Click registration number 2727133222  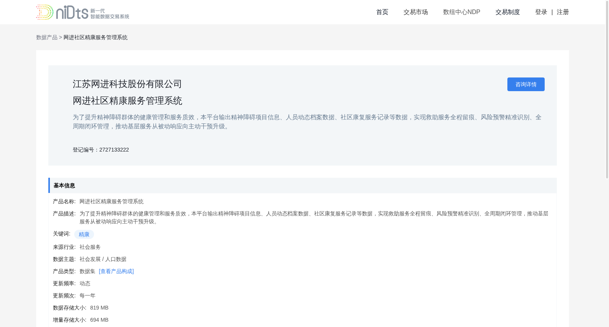click(114, 150)
